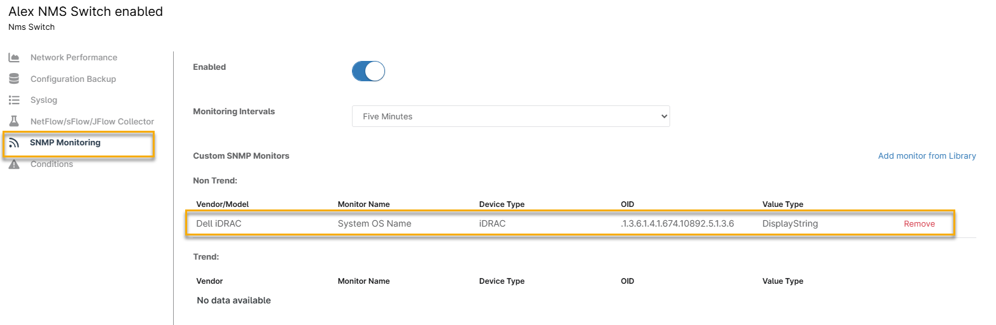Click Value Type header in Non Trend table
This screenshot has height=325, width=996.
click(x=783, y=204)
